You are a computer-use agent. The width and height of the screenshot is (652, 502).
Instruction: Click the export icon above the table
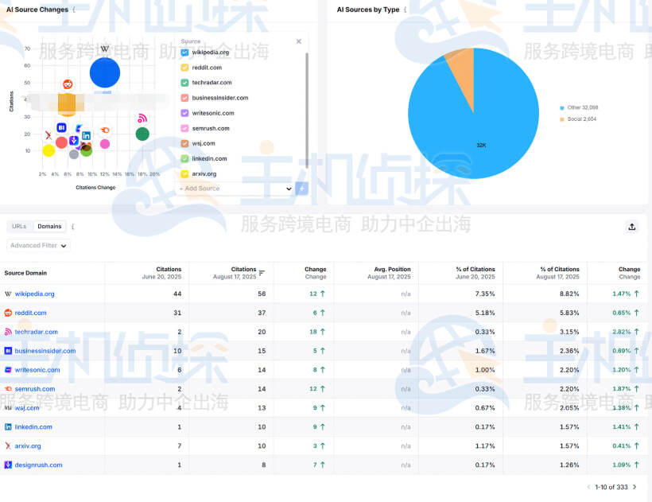632,227
